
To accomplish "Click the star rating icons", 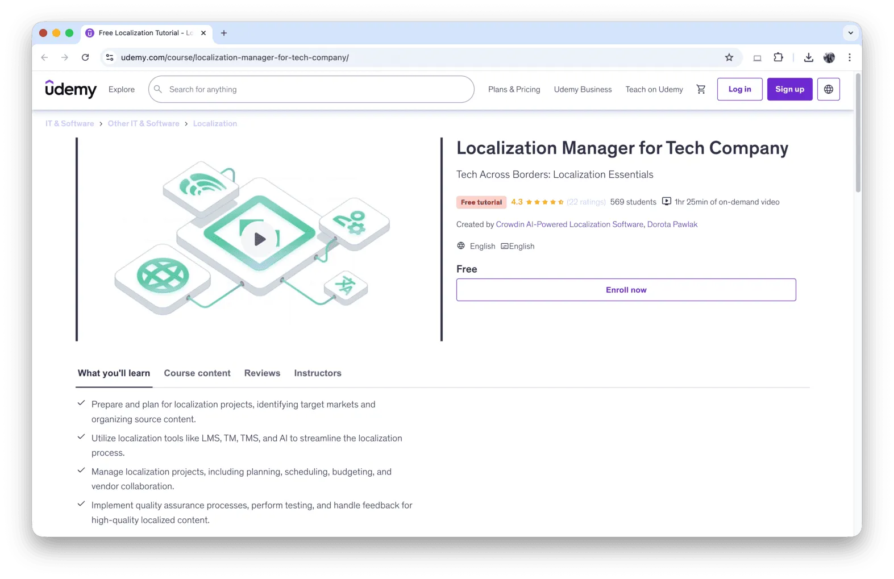I will pos(544,202).
